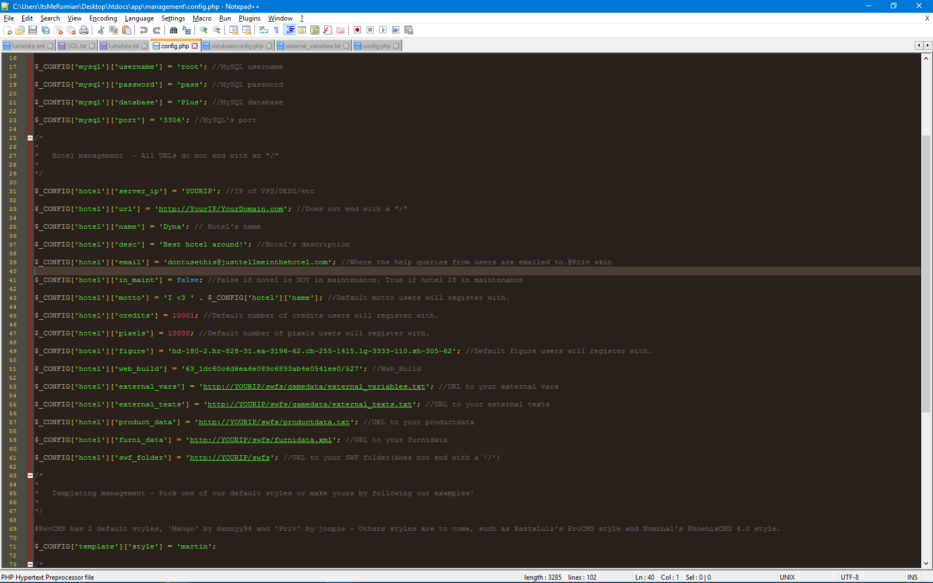Image resolution: width=933 pixels, height=583 pixels.
Task: Click the scroll-up arrow of the editor
Action: click(x=926, y=58)
